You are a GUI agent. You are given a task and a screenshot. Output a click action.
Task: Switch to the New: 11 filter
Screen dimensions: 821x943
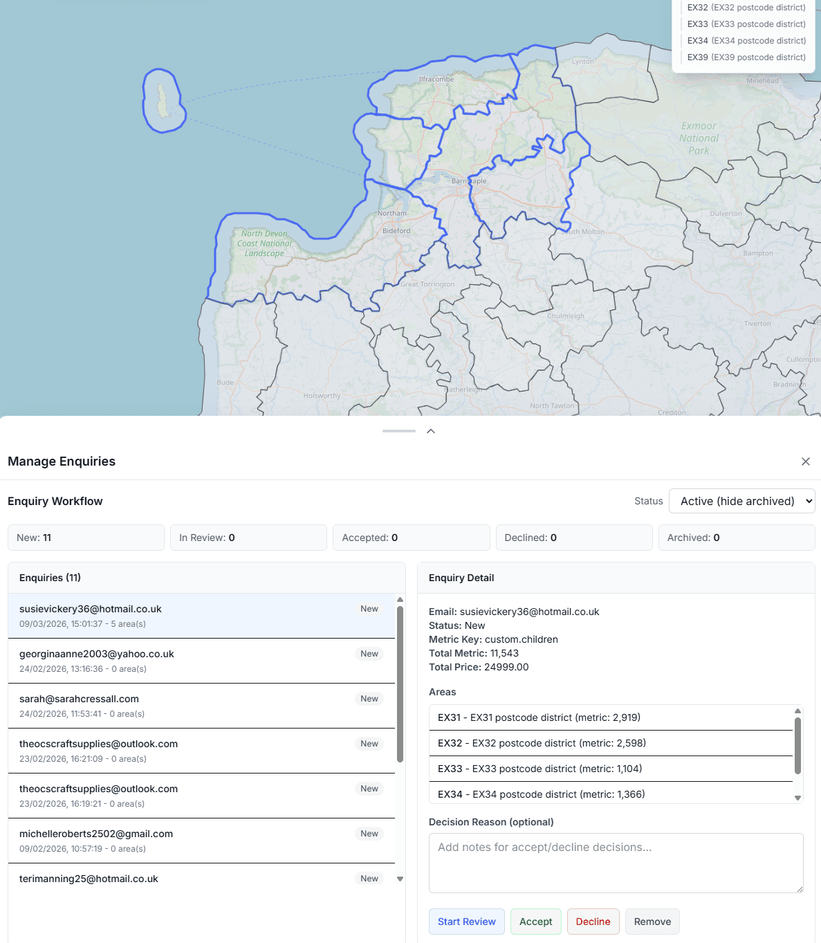[86, 537]
